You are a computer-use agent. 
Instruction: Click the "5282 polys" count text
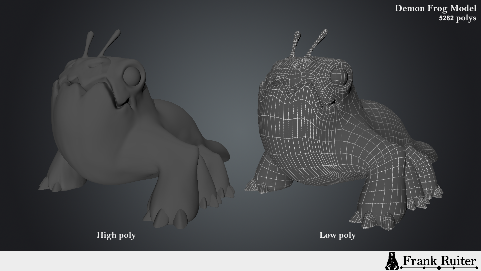pos(457,18)
